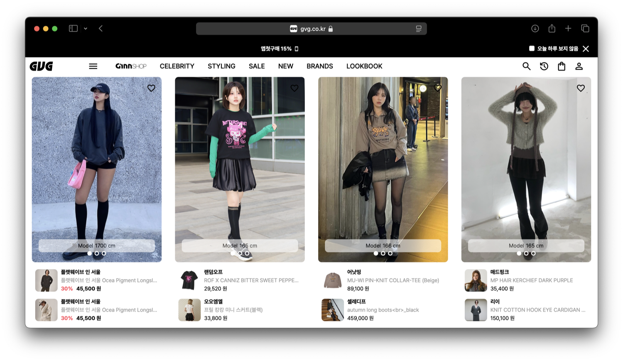Open the BRANDS menu
623x361 pixels.
[x=320, y=66]
